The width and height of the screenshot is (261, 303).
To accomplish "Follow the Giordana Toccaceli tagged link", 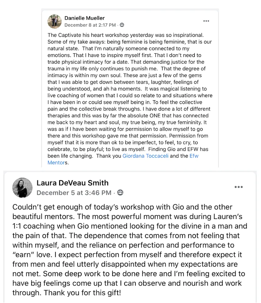I will coord(145,156).
